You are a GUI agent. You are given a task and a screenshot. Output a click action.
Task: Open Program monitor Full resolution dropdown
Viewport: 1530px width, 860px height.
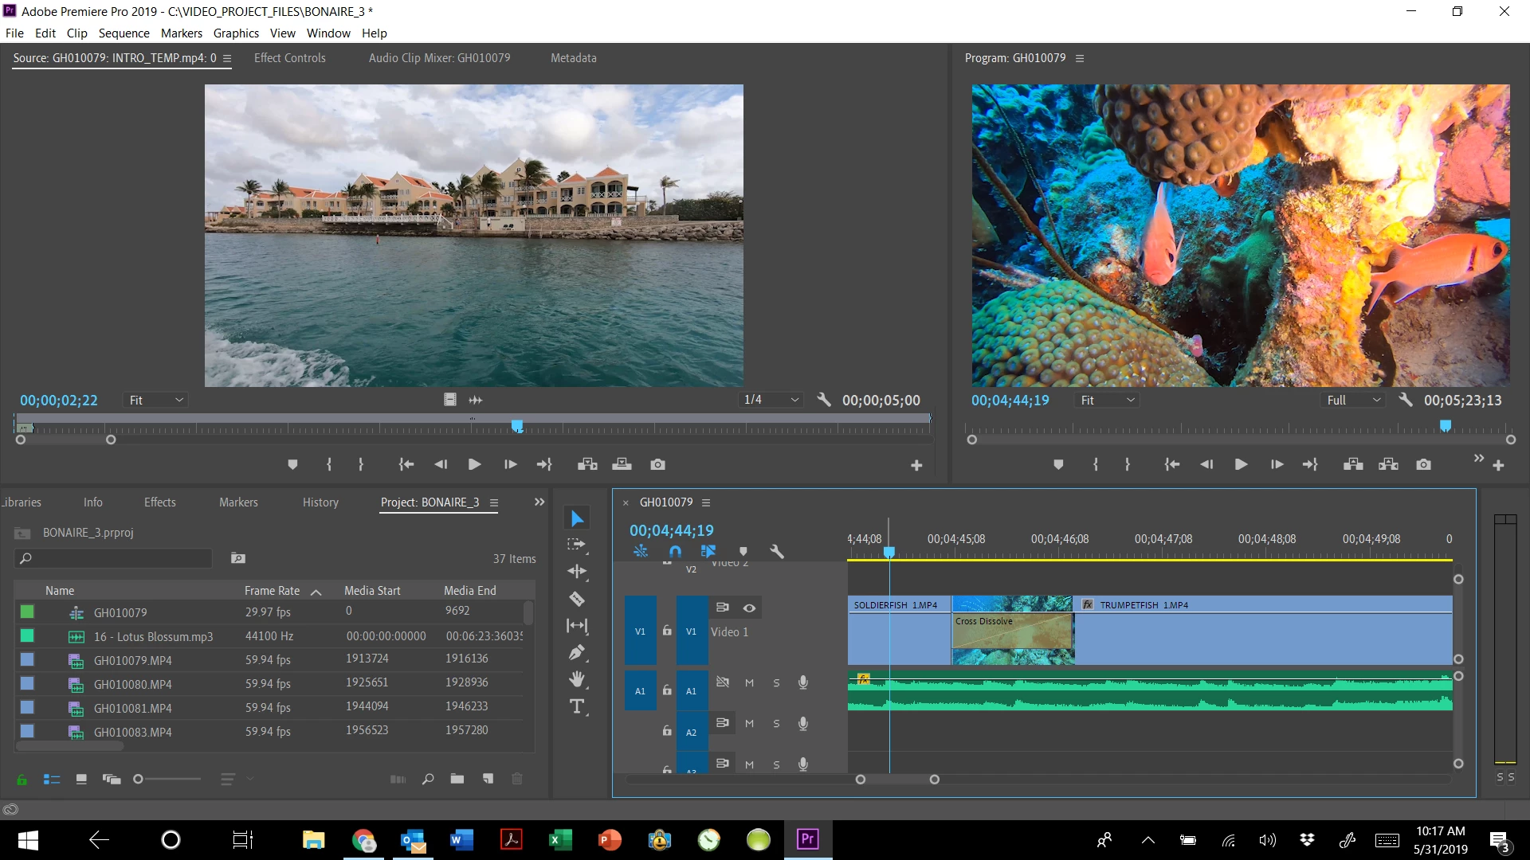click(1353, 400)
